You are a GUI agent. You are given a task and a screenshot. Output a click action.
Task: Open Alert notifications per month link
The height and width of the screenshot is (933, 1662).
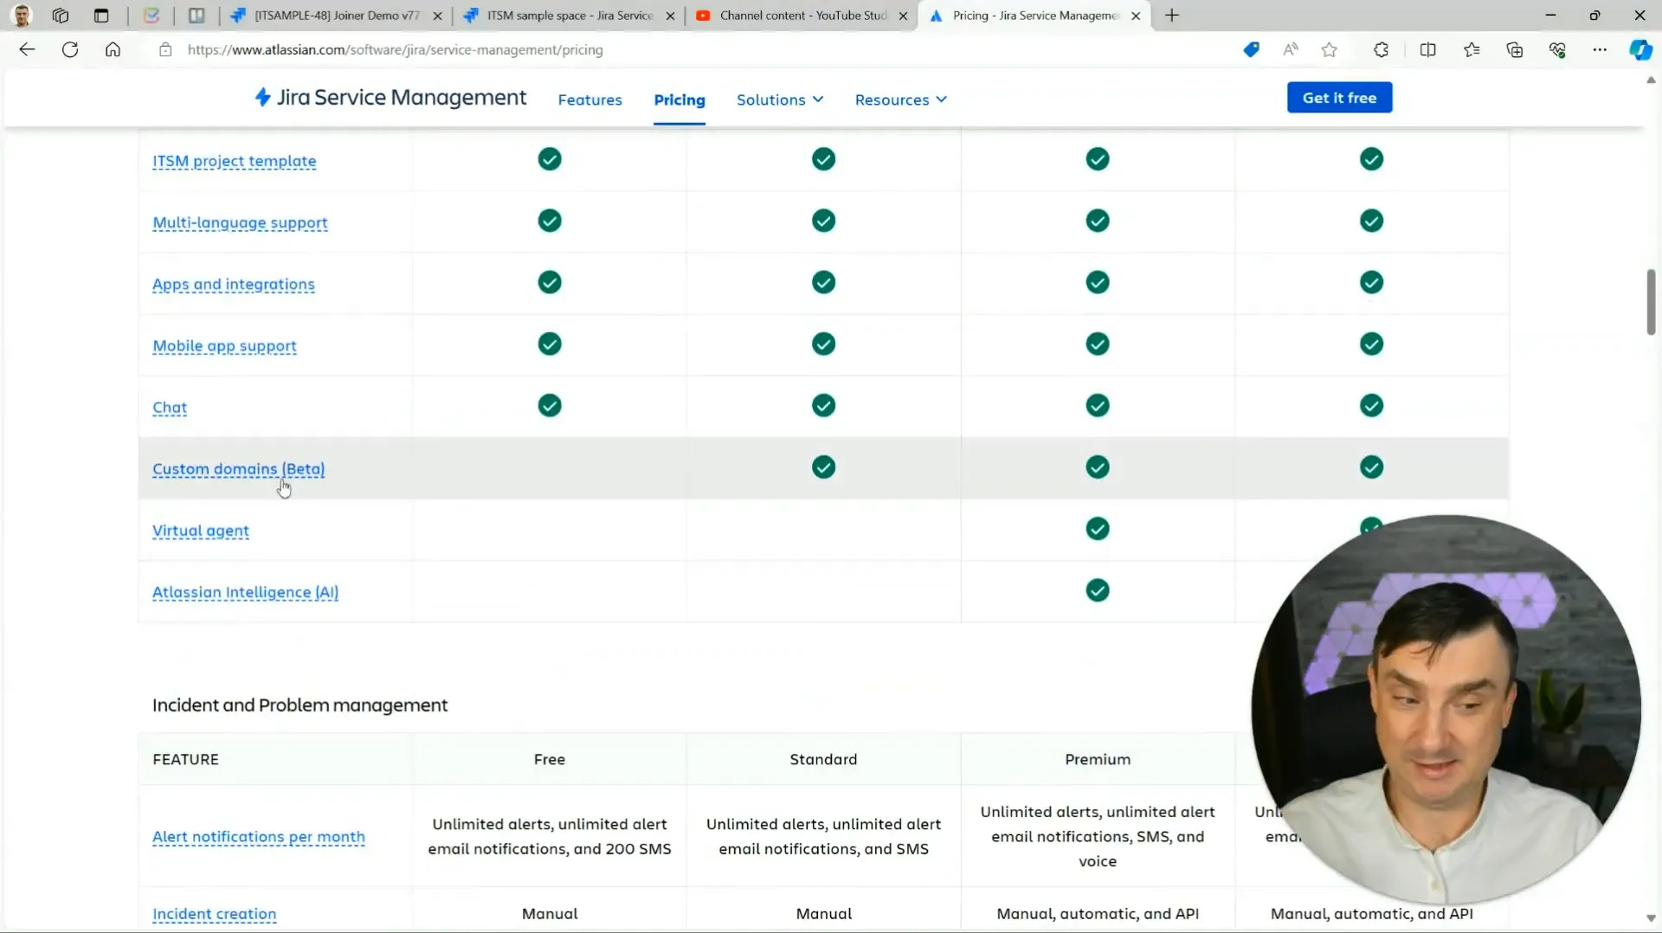coord(259,837)
